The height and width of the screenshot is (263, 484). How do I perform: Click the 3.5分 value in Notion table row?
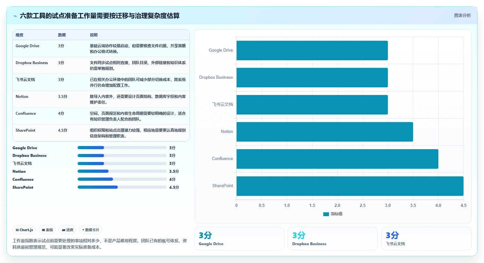click(x=63, y=97)
